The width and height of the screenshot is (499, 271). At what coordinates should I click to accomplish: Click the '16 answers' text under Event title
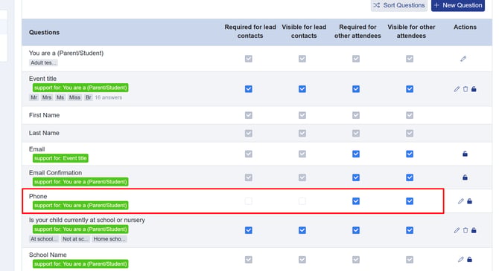click(x=109, y=97)
